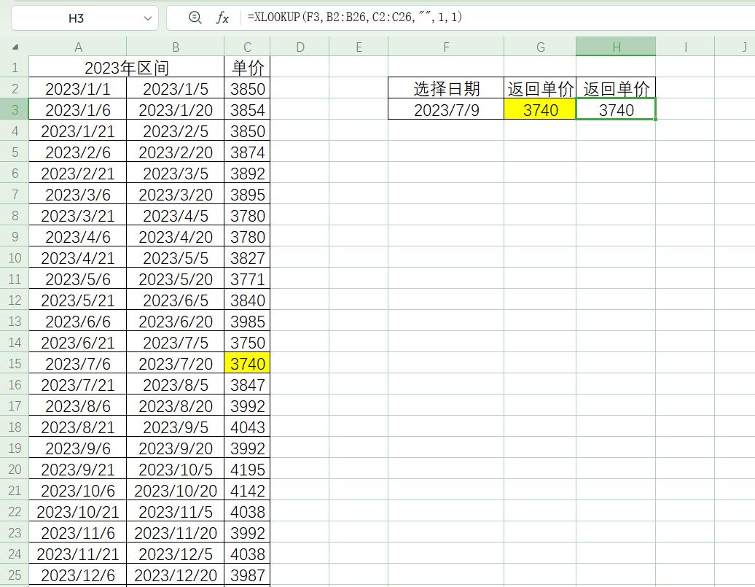The image size is (755, 587).
Task: Click cell with date 2023/1/1
Action: (x=78, y=88)
